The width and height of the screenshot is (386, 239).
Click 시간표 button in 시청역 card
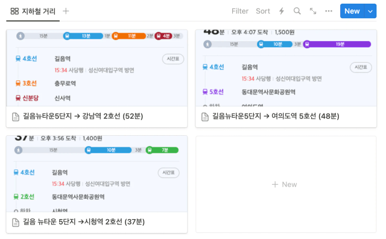[169, 173]
